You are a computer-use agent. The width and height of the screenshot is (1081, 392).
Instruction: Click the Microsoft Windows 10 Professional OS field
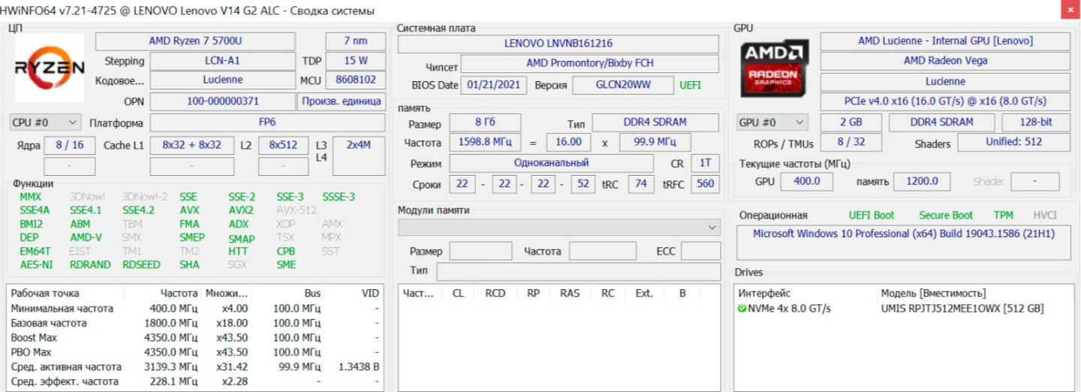(904, 243)
